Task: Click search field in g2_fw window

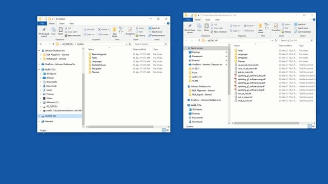Action: tap(296, 40)
